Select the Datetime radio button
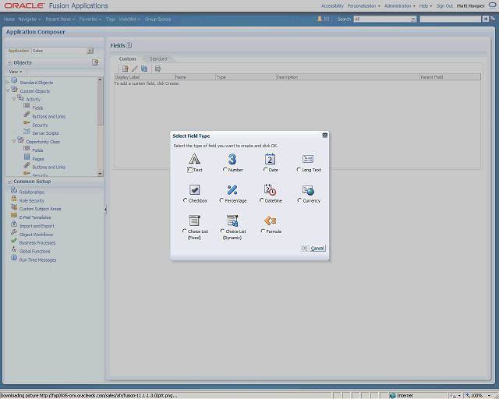This screenshot has width=499, height=399. click(x=262, y=200)
